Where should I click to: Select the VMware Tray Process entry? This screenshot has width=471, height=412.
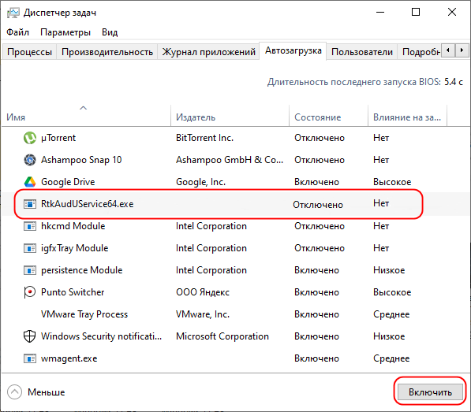click(x=84, y=314)
